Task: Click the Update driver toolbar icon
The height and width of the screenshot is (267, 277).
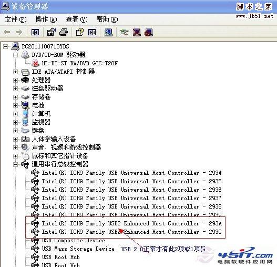Action: (x=125, y=32)
